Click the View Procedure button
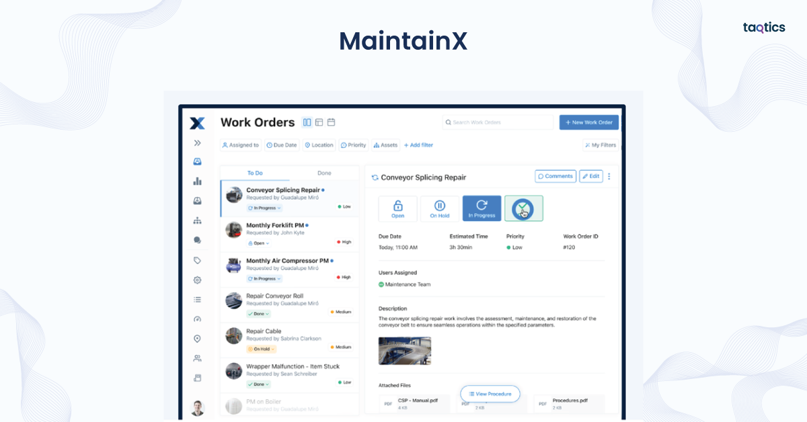807x422 pixels. pos(490,394)
